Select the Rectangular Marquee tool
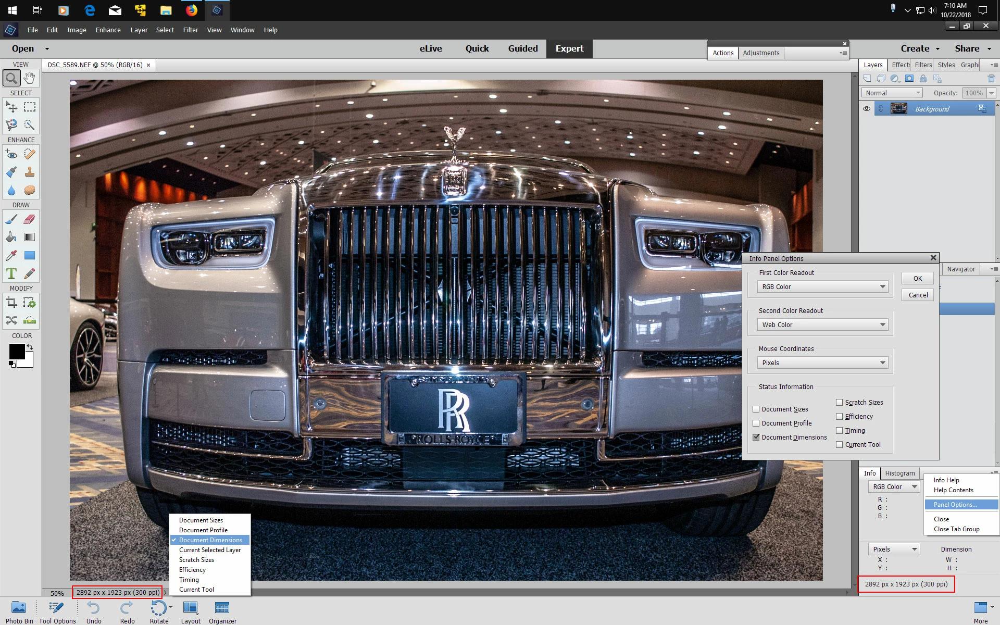This screenshot has width=1000, height=625. pos(30,107)
